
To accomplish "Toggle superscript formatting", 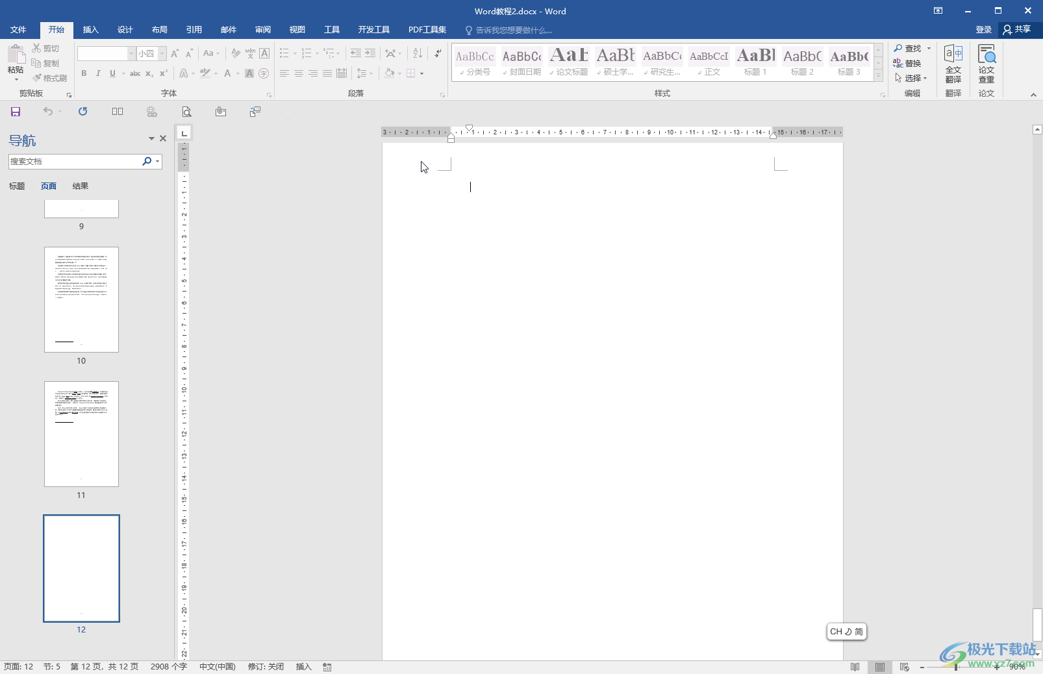I will click(x=164, y=73).
